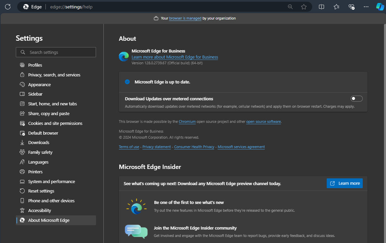Open Browser essentials heart icon
This screenshot has width=386, height=243.
(351, 7)
